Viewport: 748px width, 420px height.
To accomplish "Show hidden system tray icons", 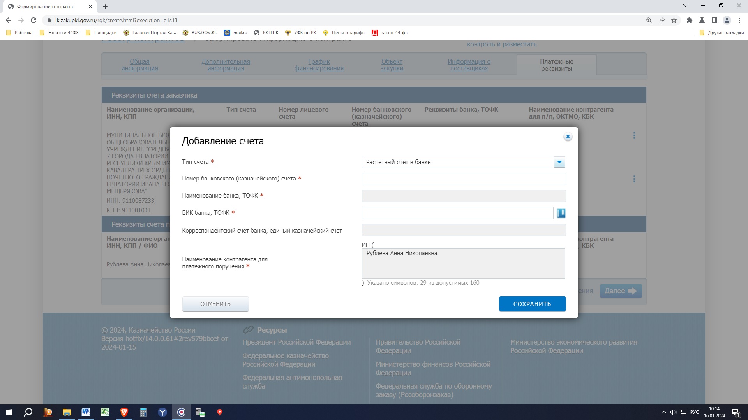I will coord(664,412).
